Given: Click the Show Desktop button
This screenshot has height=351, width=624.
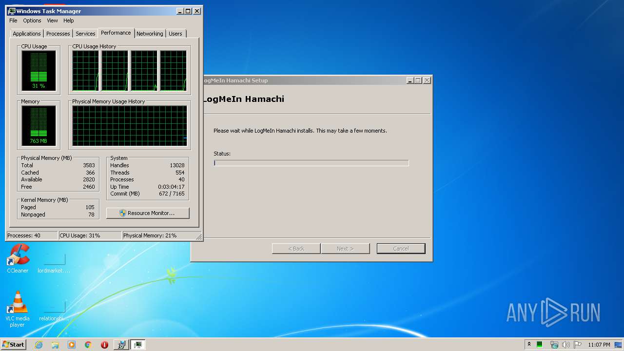Looking at the screenshot, I should pos(619,345).
